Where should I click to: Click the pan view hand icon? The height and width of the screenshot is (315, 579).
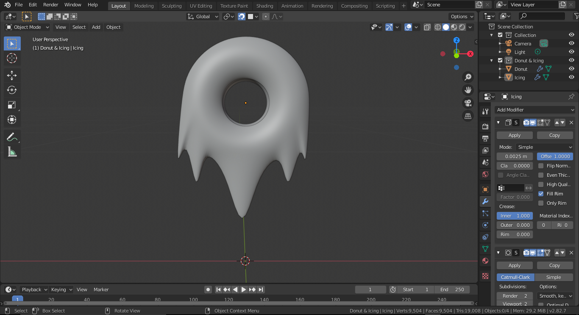[468, 90]
